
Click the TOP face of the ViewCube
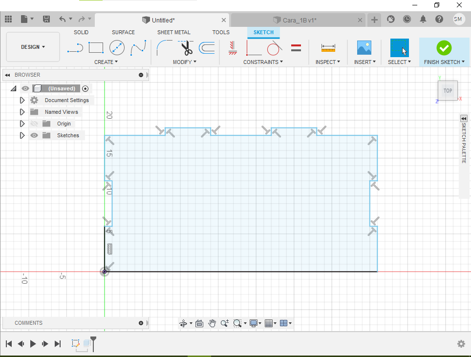(448, 91)
